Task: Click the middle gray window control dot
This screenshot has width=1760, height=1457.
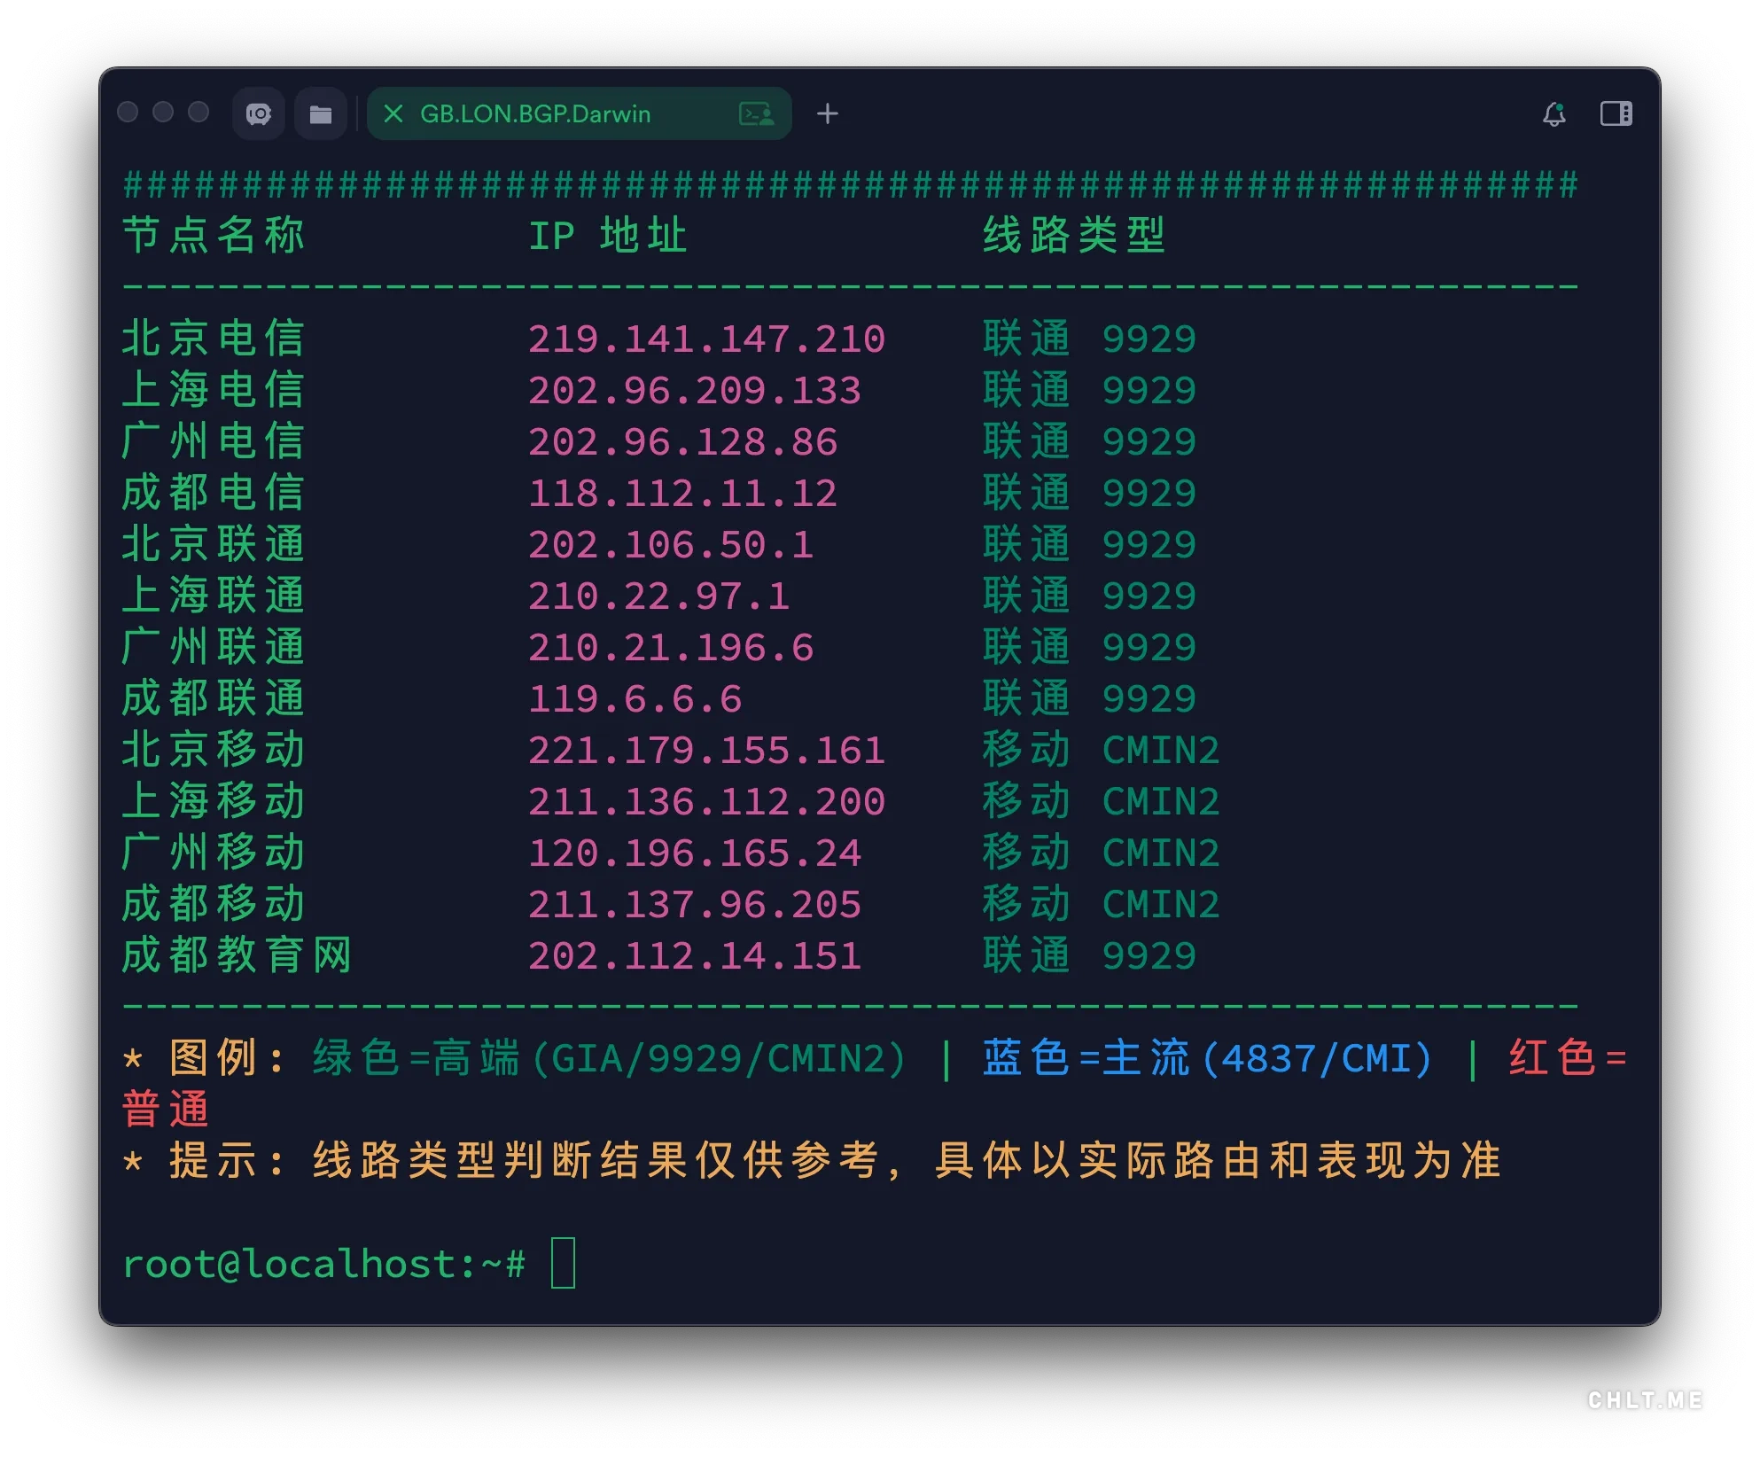Action: click(x=163, y=112)
